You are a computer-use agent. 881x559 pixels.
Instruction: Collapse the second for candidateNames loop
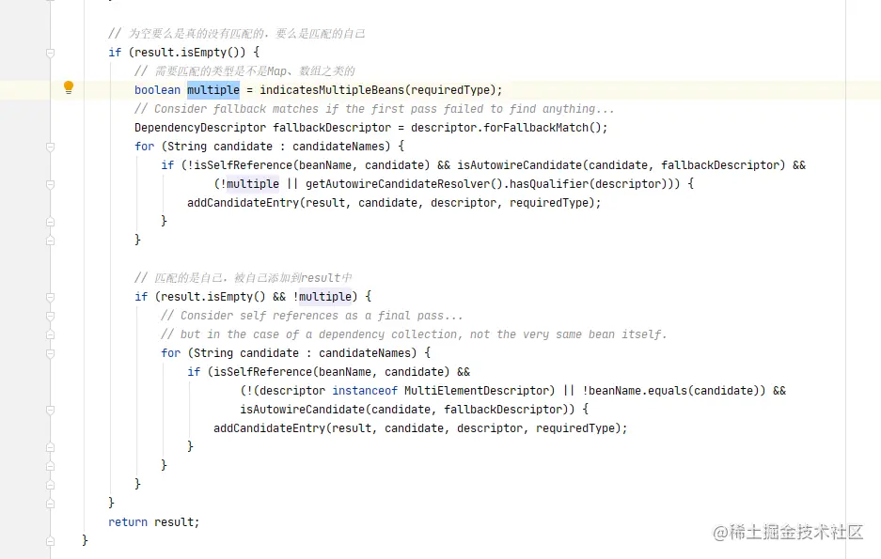(50, 353)
